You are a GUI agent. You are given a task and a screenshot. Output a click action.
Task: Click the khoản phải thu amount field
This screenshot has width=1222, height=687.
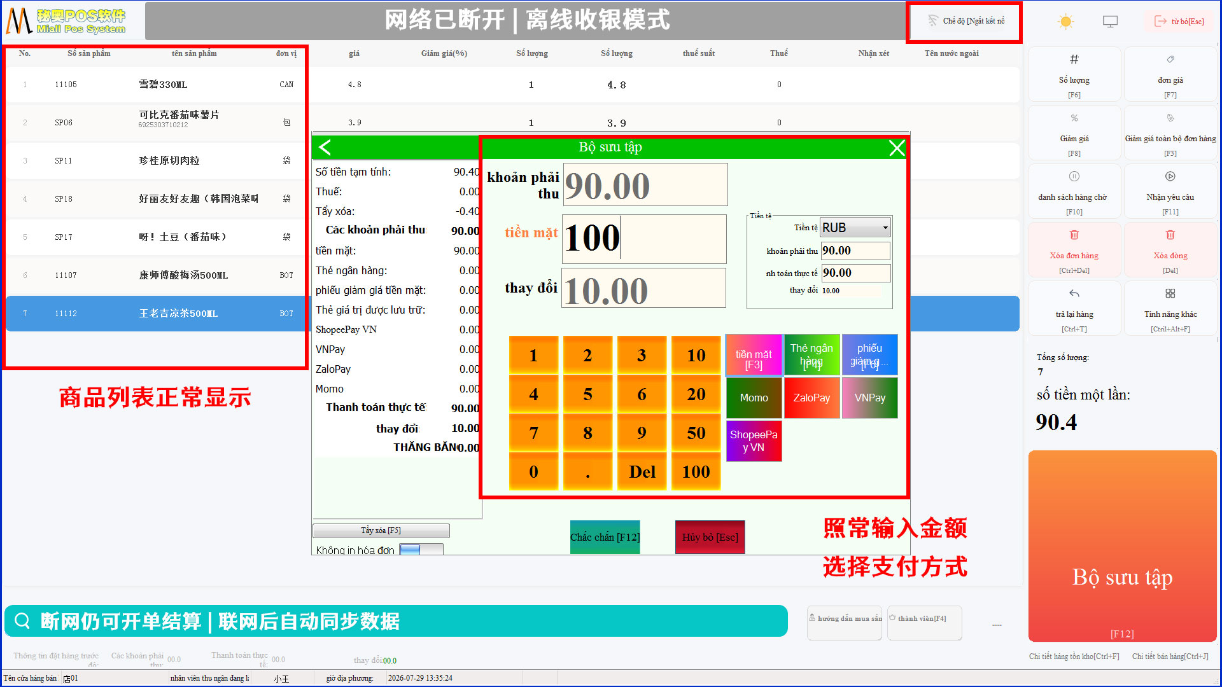click(x=645, y=184)
